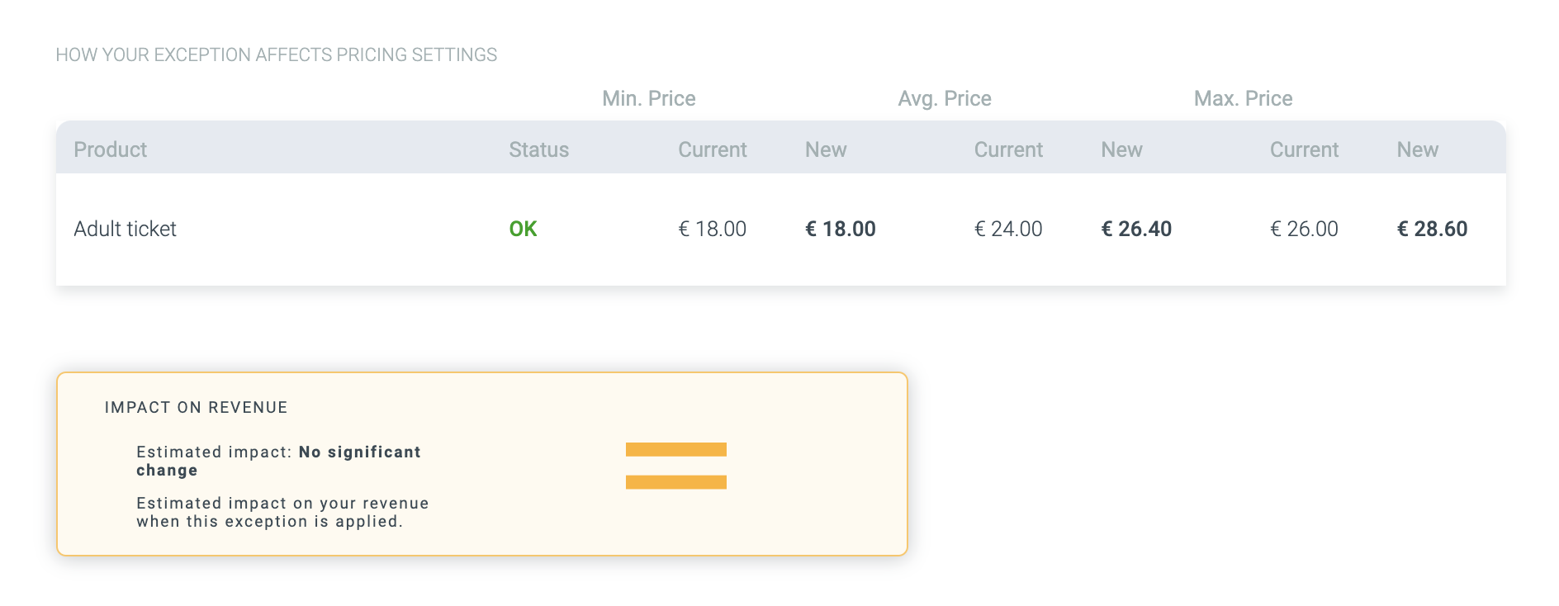The width and height of the screenshot is (1559, 606).
Task: Click the Product column header
Action: (110, 149)
